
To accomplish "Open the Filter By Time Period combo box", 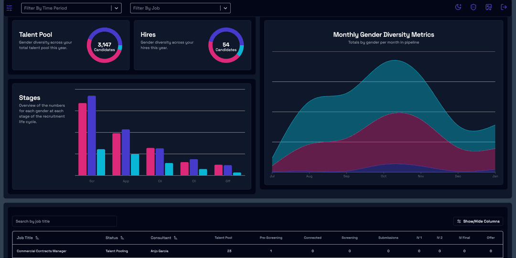I will pos(71,8).
